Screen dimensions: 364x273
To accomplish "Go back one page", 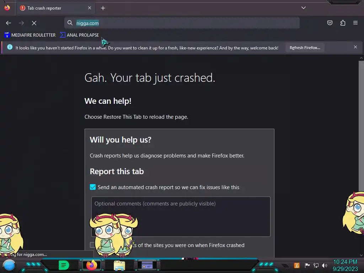I will [9, 23].
